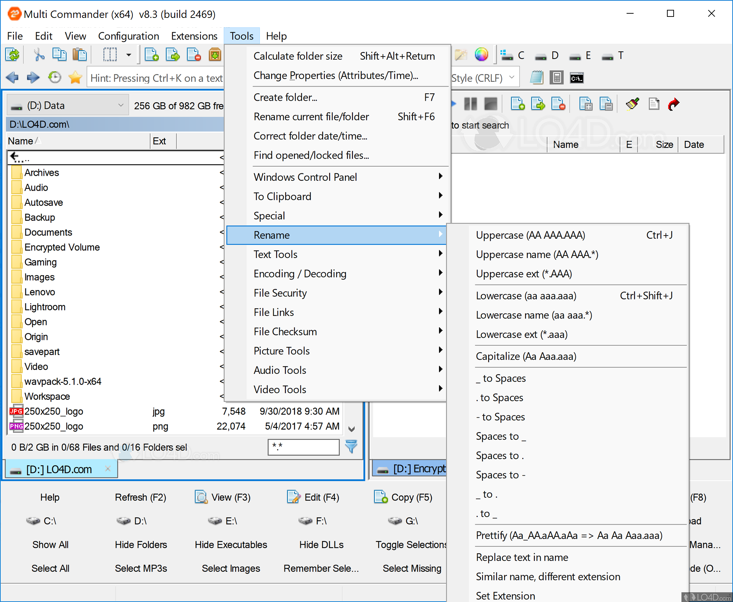The image size is (733, 602).
Task: Open the Encrypted Volume folder
Action: click(x=62, y=247)
